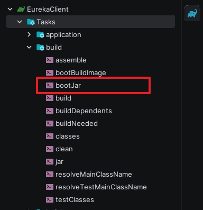Viewport: 203px width, 210px height.
Task: Select the buildDependents task
Action: pyautogui.click(x=84, y=111)
